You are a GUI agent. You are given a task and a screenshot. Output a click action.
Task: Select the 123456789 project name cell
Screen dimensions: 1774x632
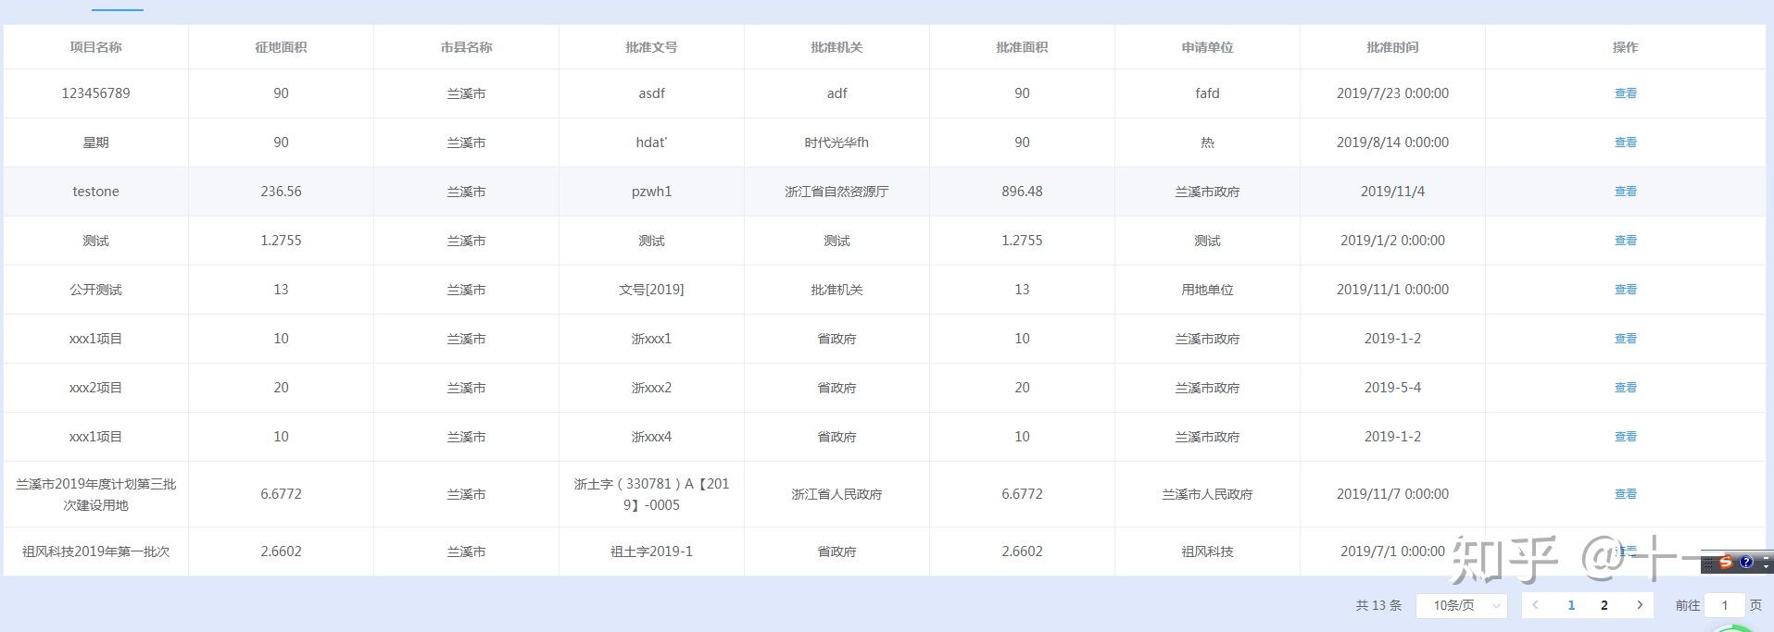95,93
